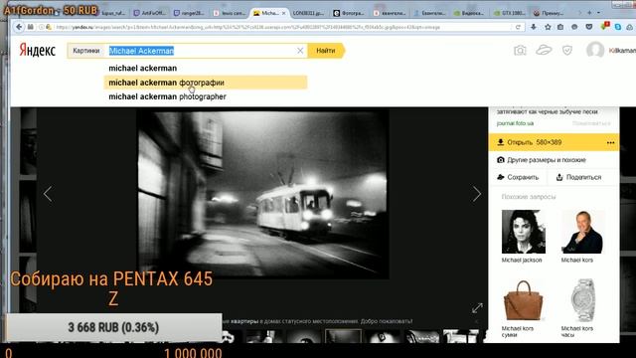
Task: Bookmark this page with the star icon
Action: click(548, 27)
